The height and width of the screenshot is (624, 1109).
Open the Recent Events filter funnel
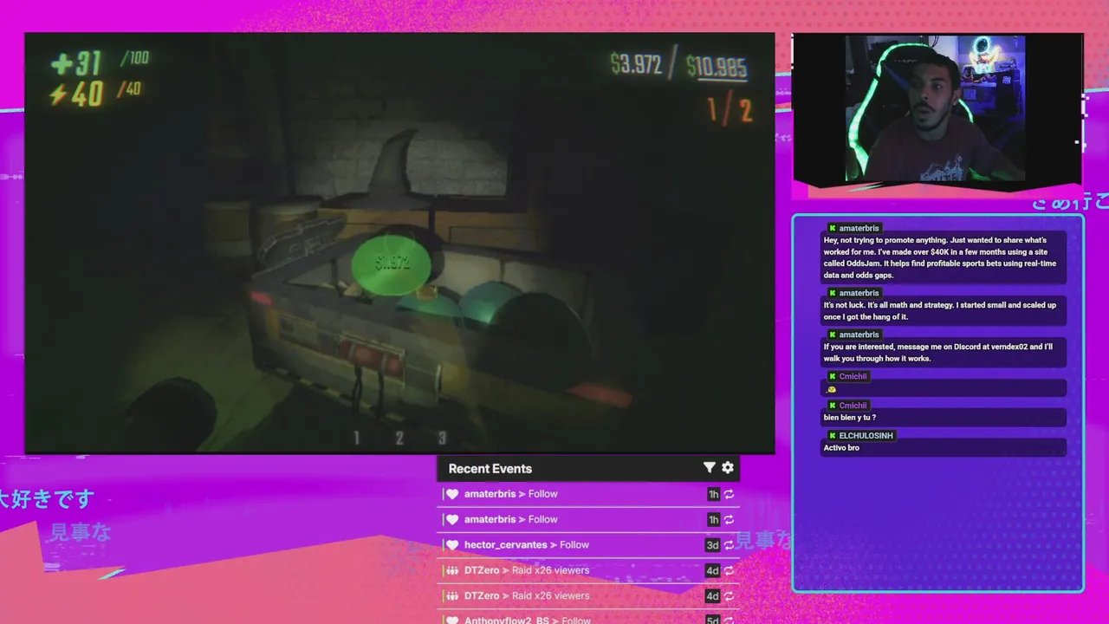tap(709, 468)
